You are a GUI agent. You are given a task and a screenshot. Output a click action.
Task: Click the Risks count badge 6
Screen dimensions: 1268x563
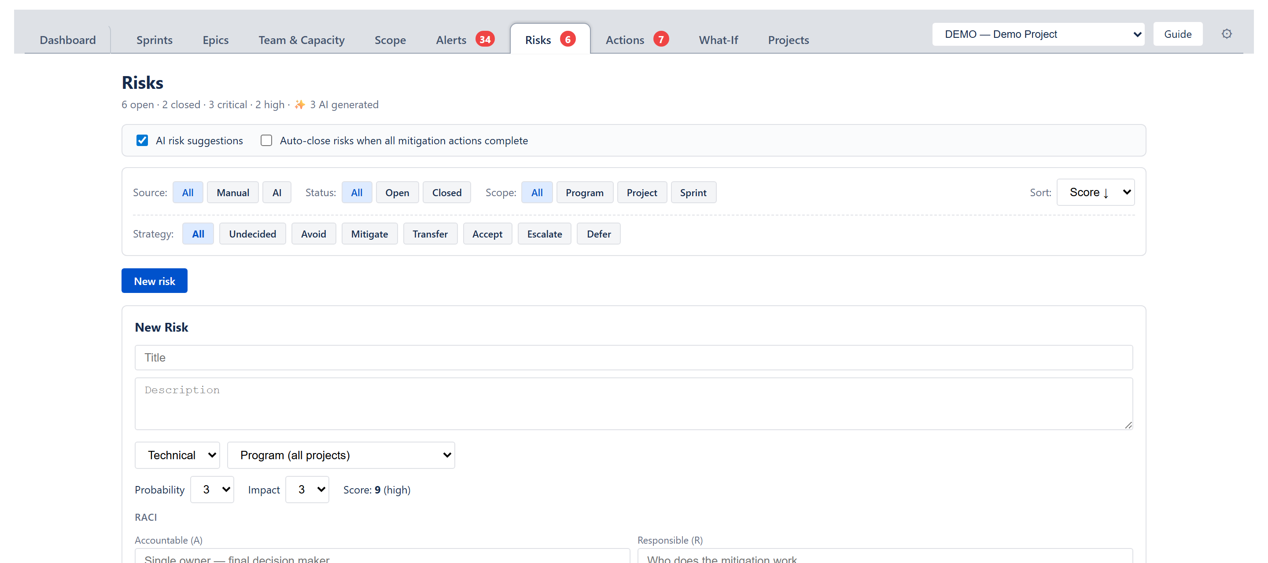568,39
